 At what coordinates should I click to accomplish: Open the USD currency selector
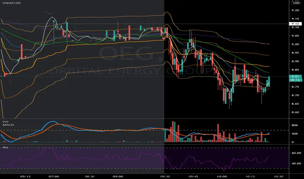click(296, 3)
